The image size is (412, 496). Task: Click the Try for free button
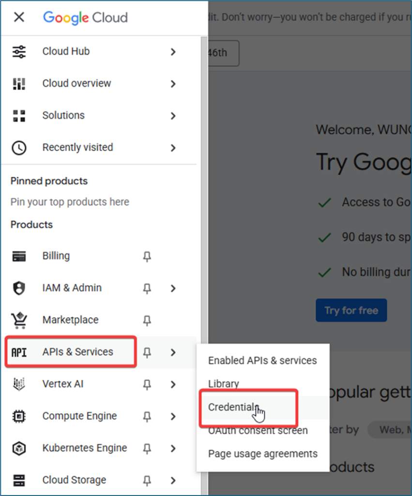tap(351, 310)
